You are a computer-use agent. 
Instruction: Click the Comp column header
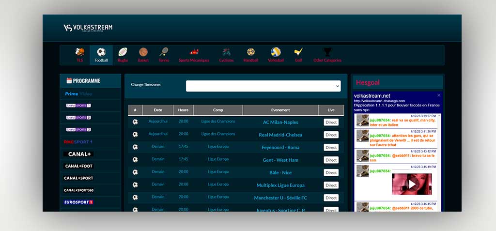(x=218, y=110)
